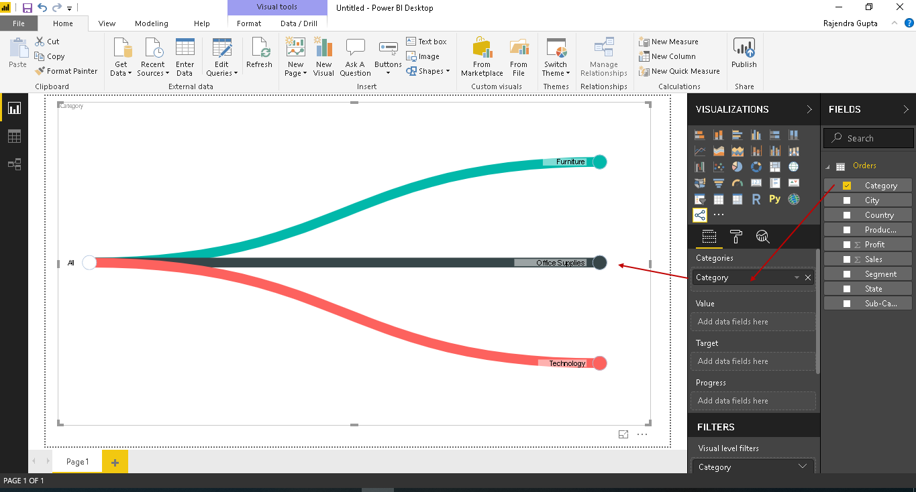Switch to Report view in sidebar
Screen dimensions: 916x492
click(14, 108)
